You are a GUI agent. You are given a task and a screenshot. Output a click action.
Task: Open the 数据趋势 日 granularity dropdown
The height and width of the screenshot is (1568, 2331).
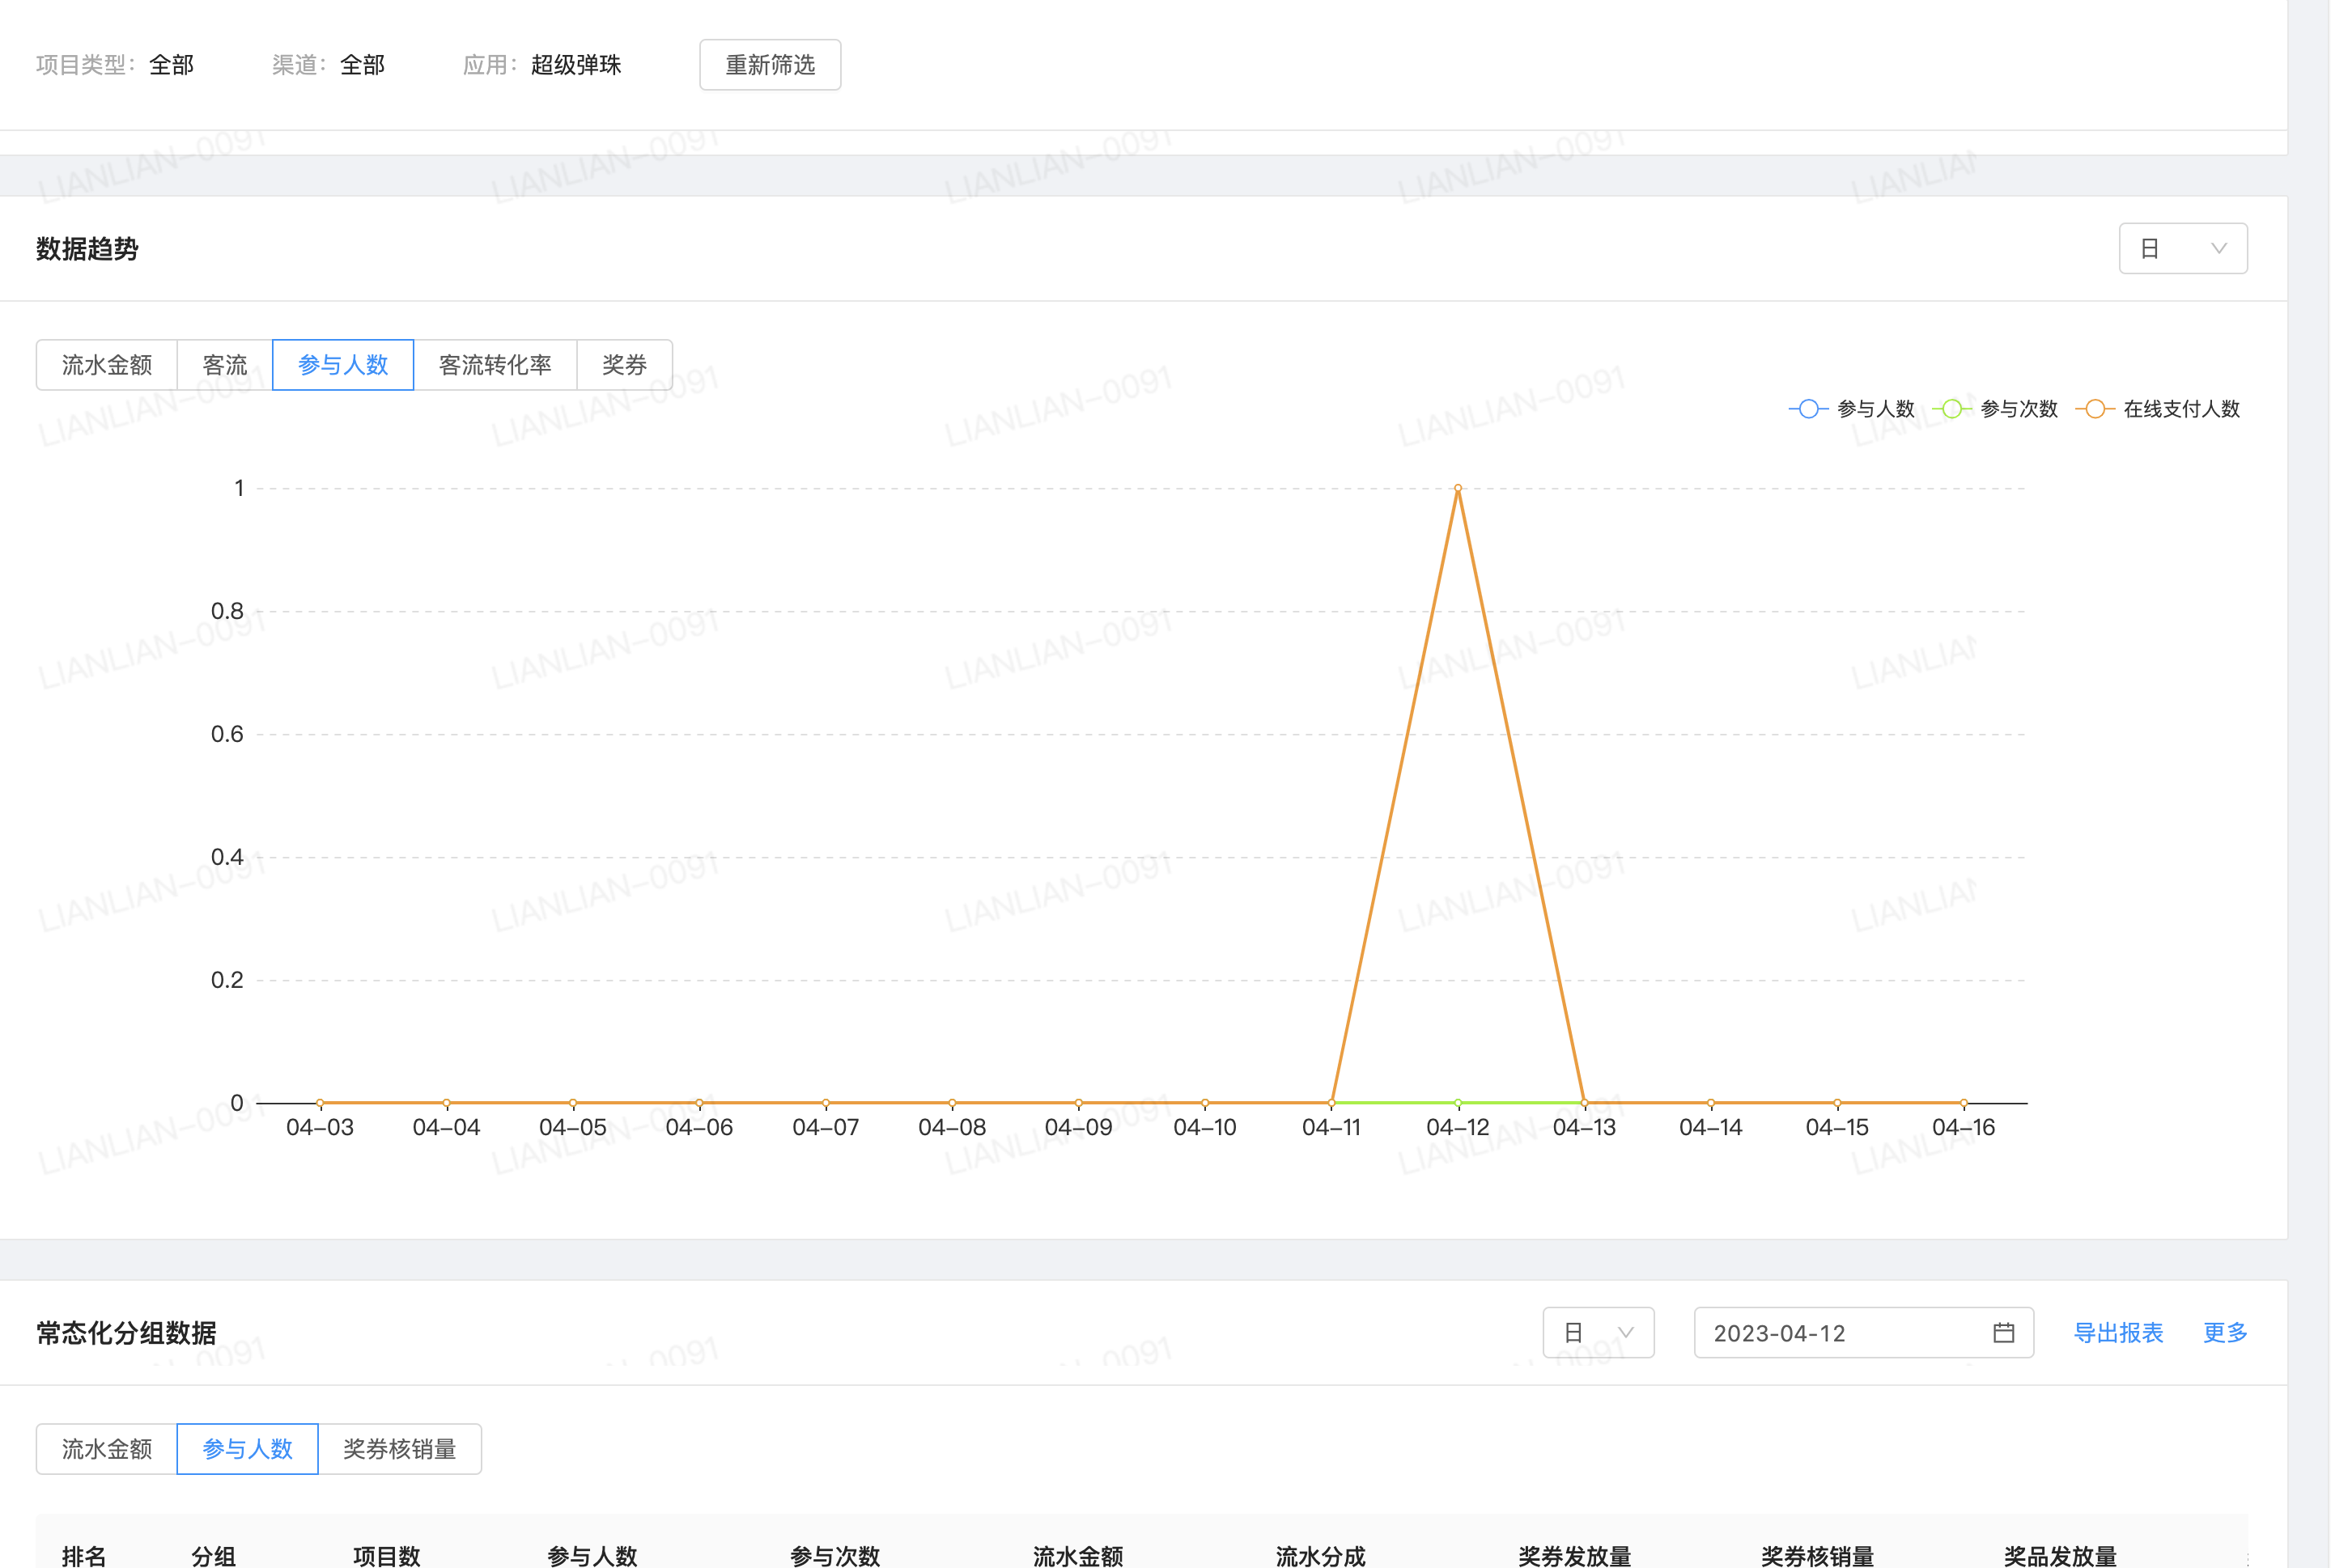[x=2182, y=248]
